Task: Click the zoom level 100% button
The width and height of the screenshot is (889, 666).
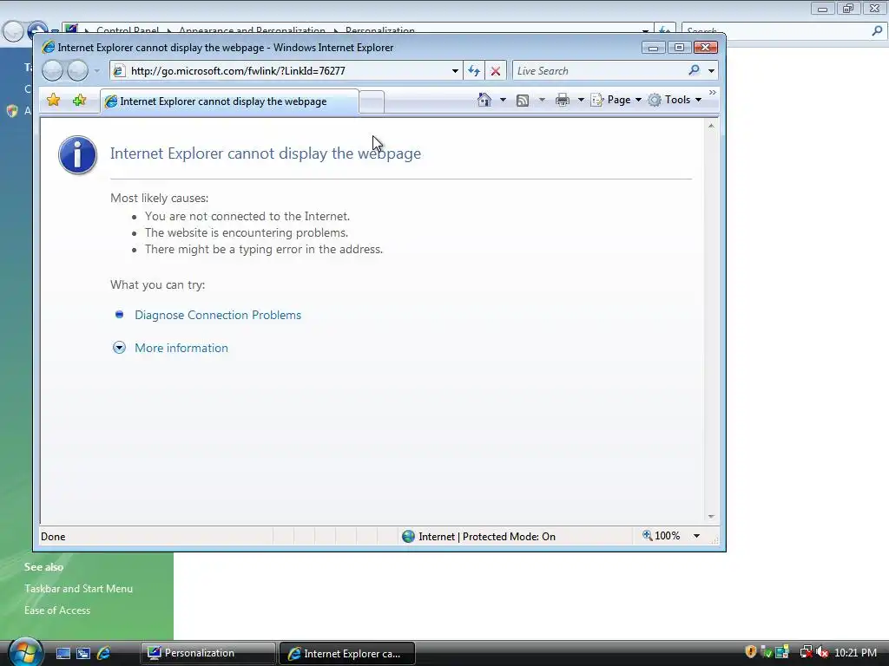Action: coord(661,536)
